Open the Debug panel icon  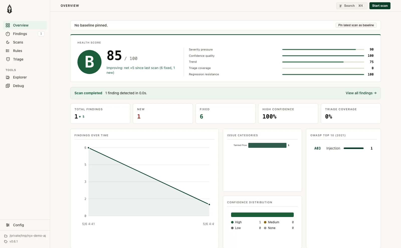click(8, 86)
